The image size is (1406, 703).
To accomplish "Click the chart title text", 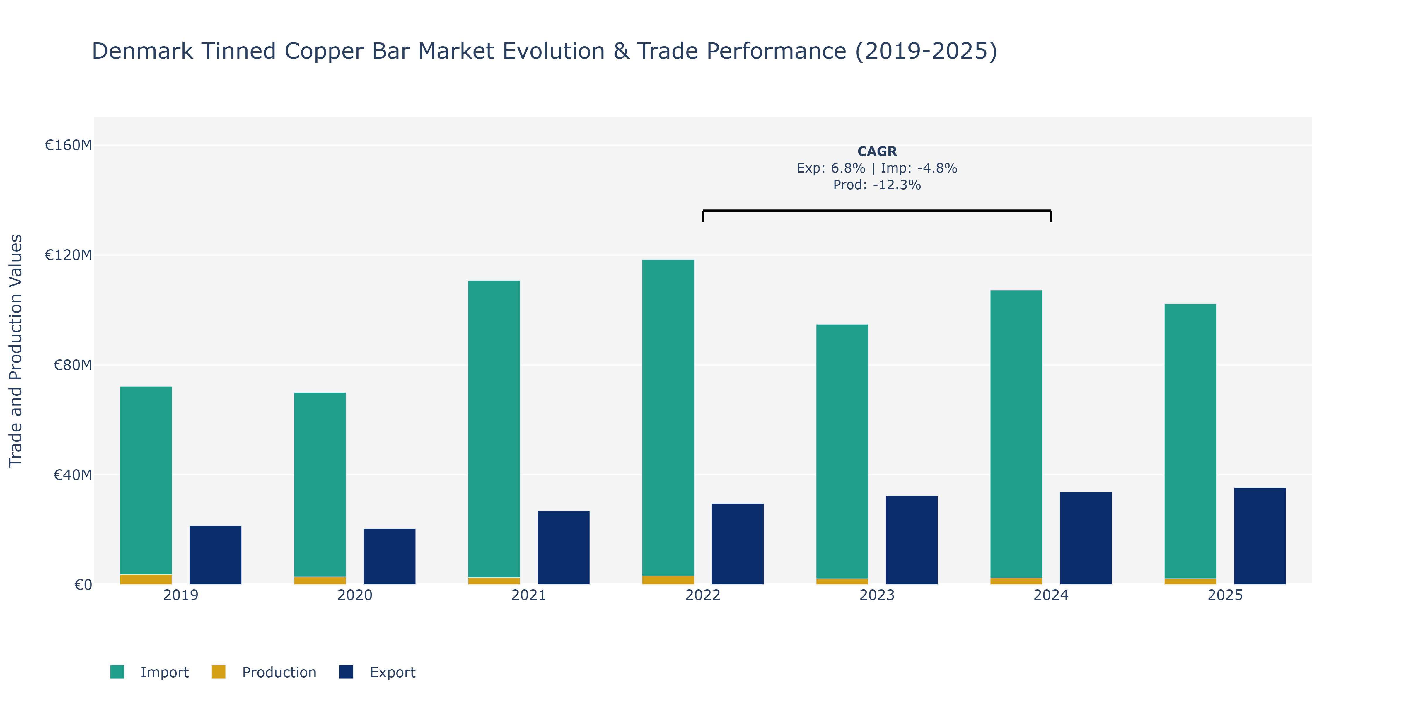I will click(544, 51).
